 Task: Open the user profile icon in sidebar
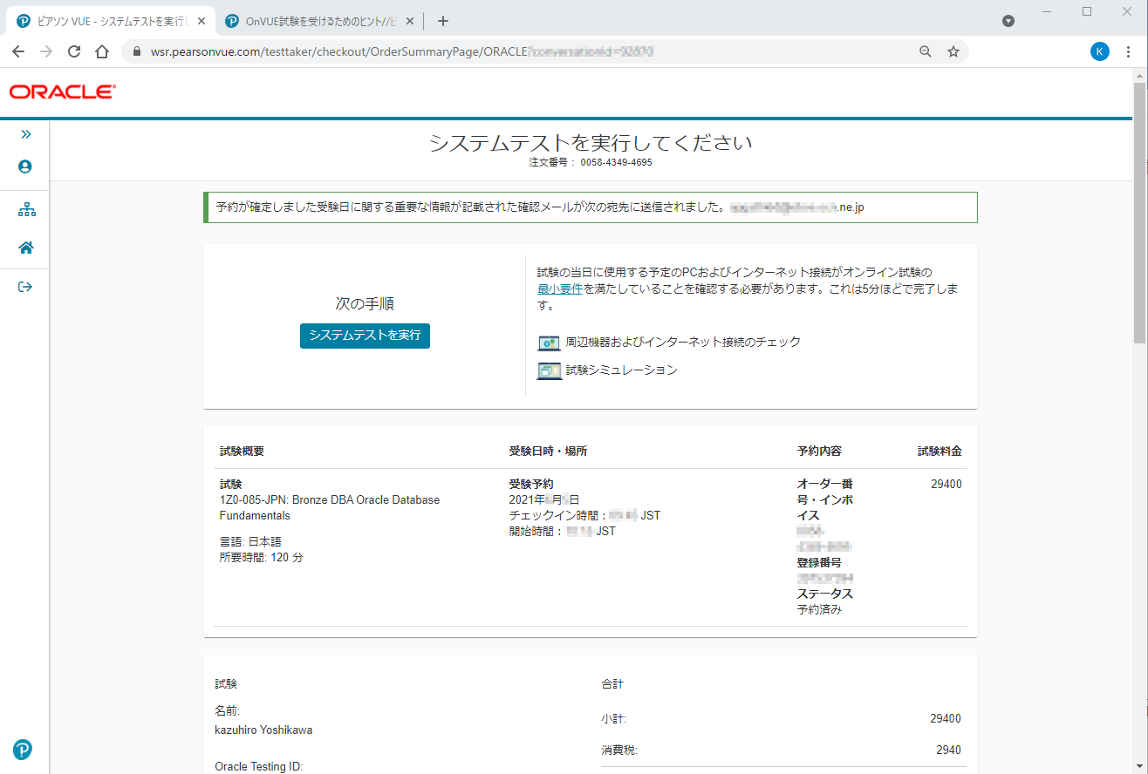(x=25, y=166)
